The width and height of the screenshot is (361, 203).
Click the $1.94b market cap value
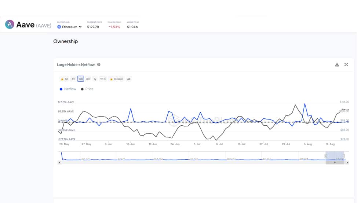point(132,27)
